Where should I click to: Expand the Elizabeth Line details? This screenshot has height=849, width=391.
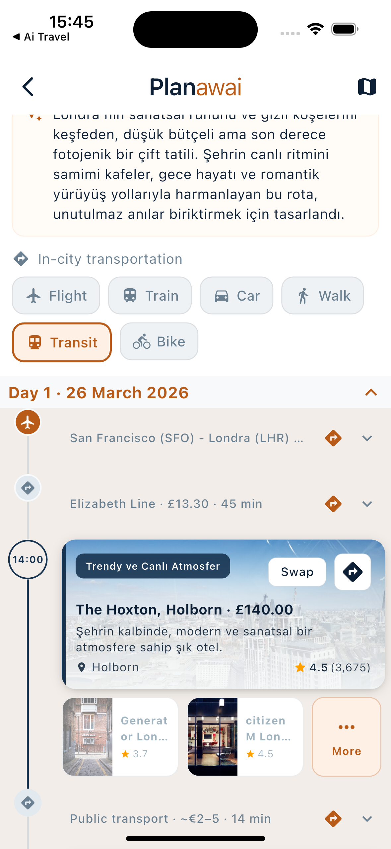click(x=367, y=504)
